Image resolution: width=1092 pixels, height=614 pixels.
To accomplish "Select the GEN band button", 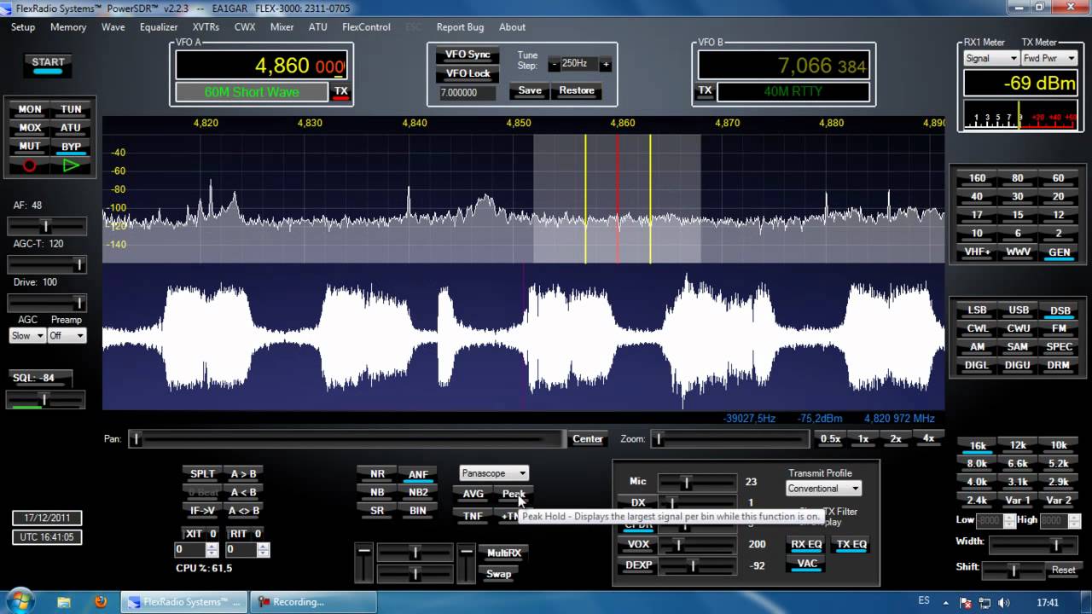I will coord(1059,252).
